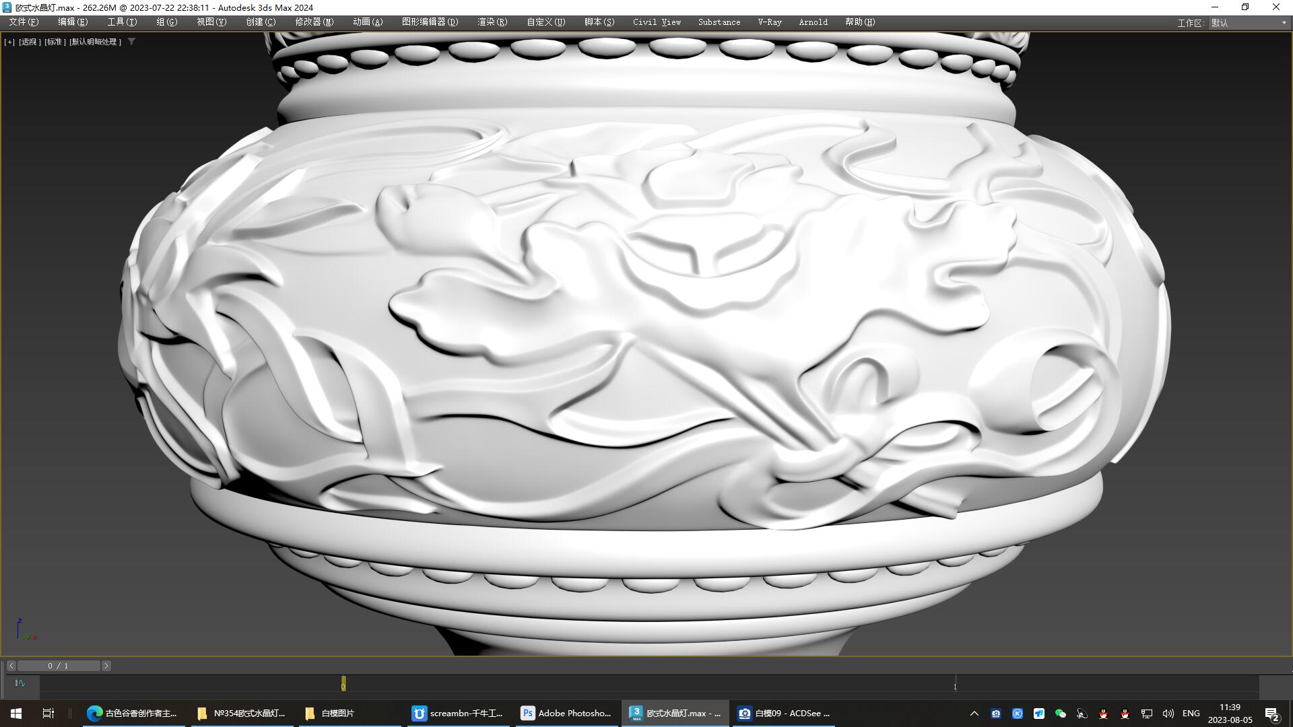Click the next-frame arrow on the time bar
This screenshot has width=1293, height=727.
106,665
